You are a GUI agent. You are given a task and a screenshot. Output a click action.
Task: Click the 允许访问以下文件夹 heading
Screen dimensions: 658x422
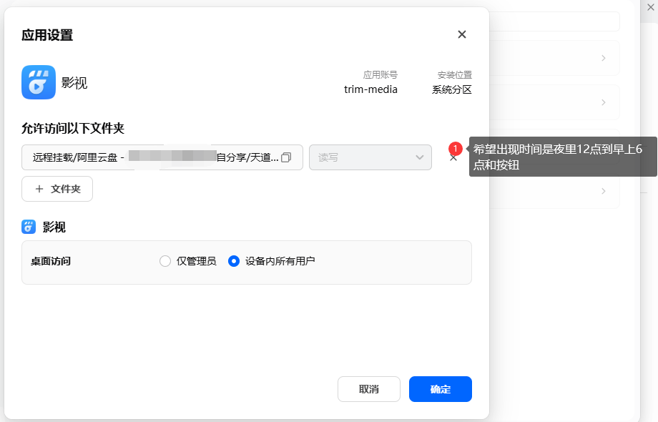[x=73, y=128]
